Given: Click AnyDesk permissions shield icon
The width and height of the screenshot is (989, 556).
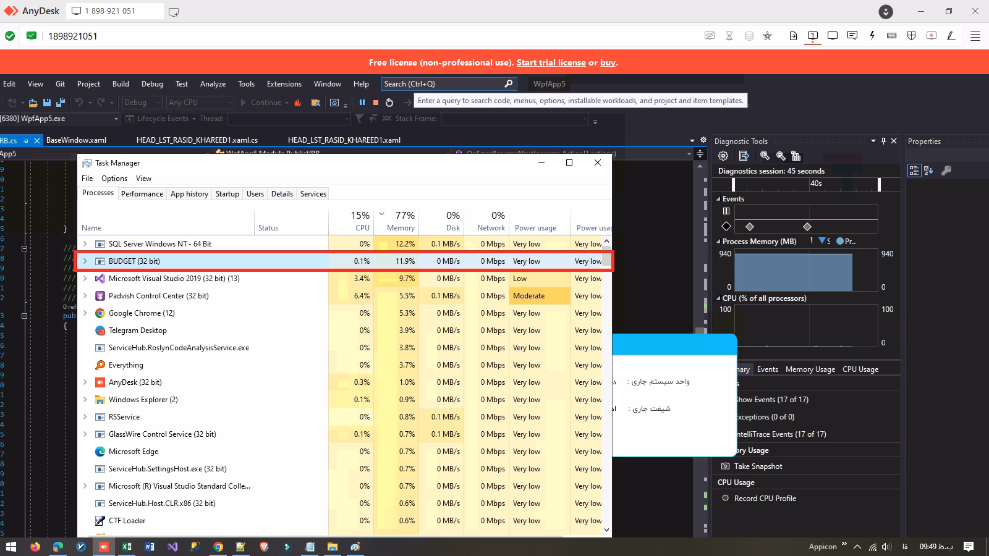Looking at the screenshot, I should point(912,36).
